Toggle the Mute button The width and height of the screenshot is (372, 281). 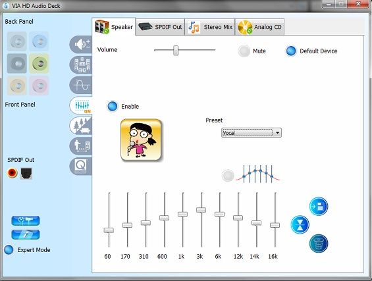[244, 51]
